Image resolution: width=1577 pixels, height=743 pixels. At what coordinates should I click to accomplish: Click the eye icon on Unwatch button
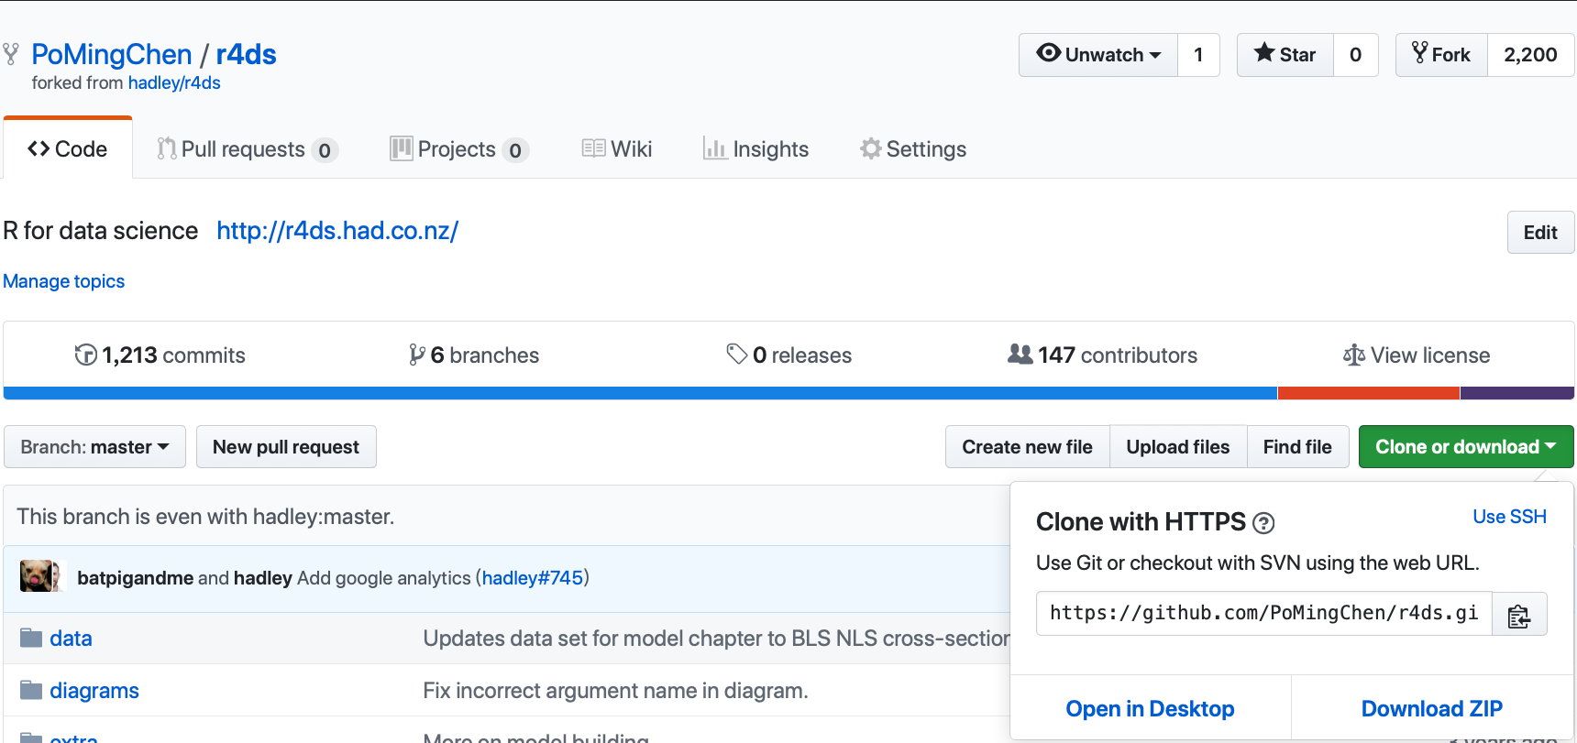coord(1048,53)
